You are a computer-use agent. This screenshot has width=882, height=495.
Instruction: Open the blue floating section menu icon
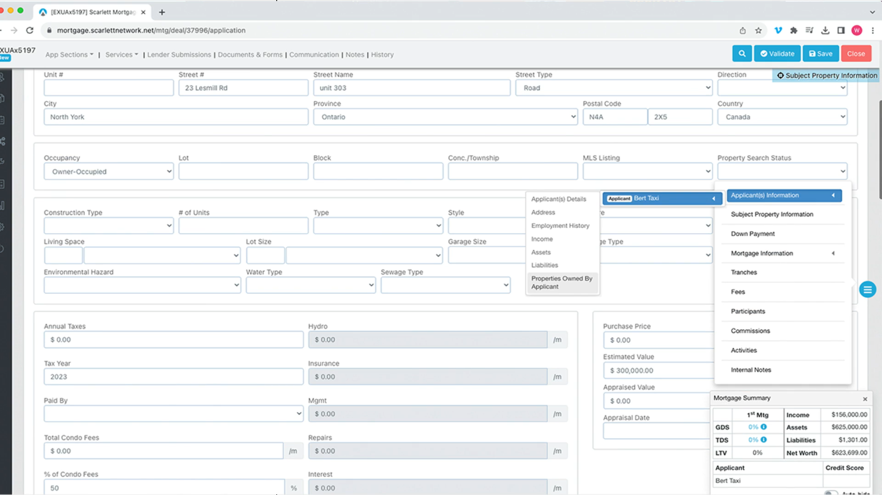pyautogui.click(x=867, y=289)
